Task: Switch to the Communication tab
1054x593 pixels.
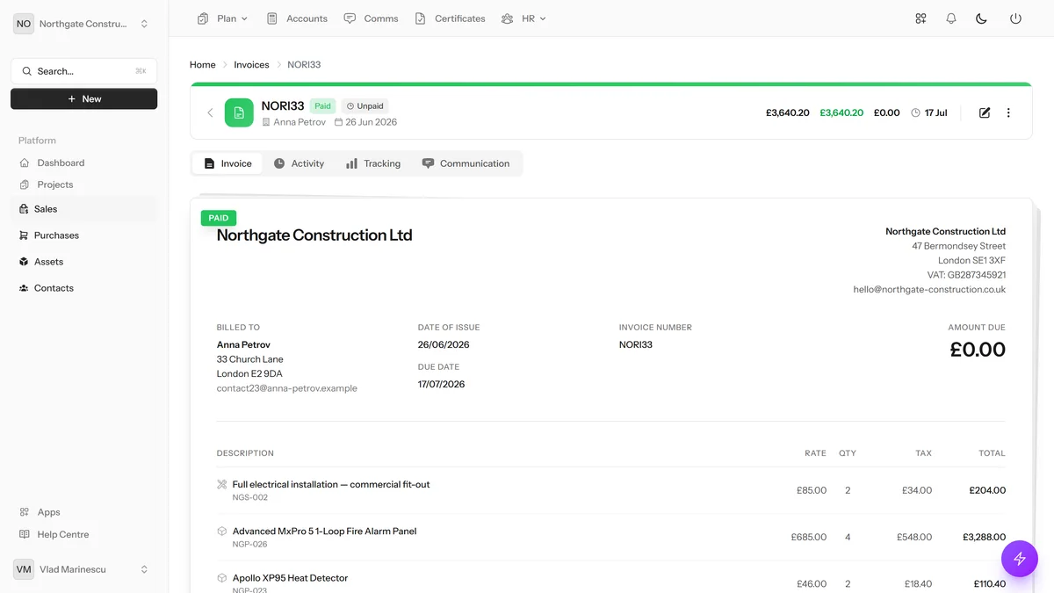Action: [466, 163]
